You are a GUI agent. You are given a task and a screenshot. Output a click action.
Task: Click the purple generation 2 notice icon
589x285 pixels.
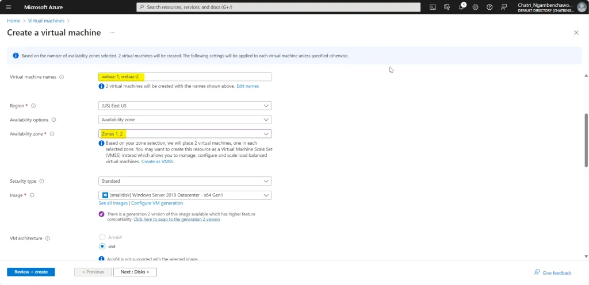(101, 214)
